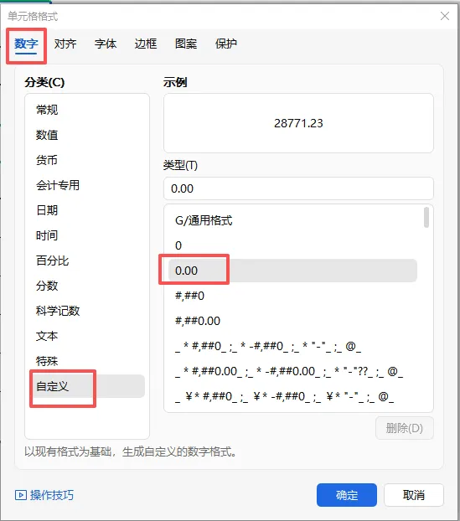Select the 科学记数 category
The height and width of the screenshot is (521, 460).
click(87, 311)
